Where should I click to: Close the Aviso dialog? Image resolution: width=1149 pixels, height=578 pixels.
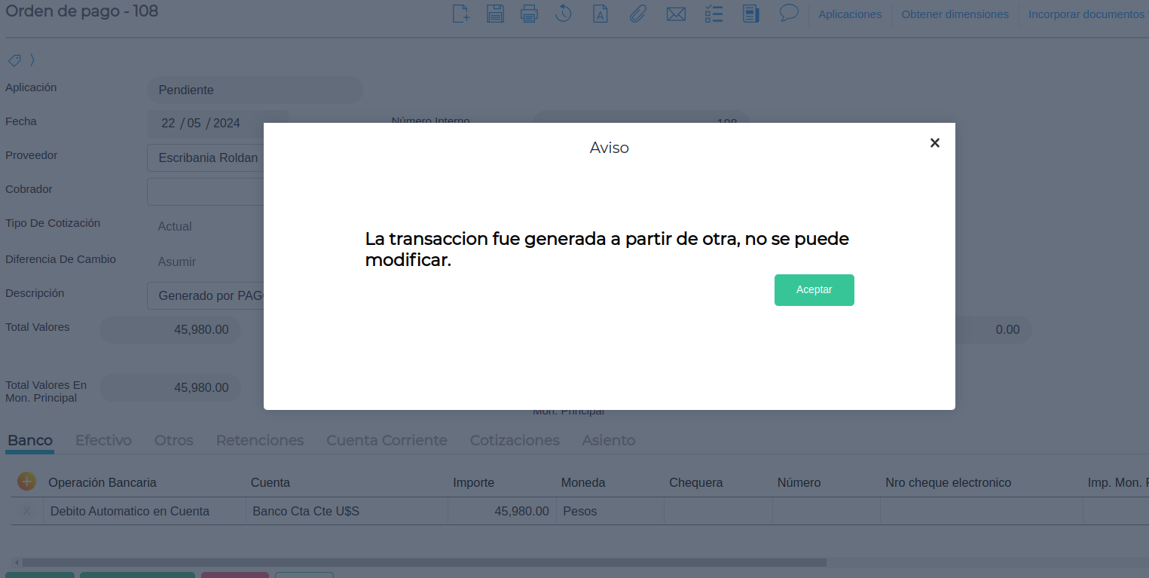point(934,143)
